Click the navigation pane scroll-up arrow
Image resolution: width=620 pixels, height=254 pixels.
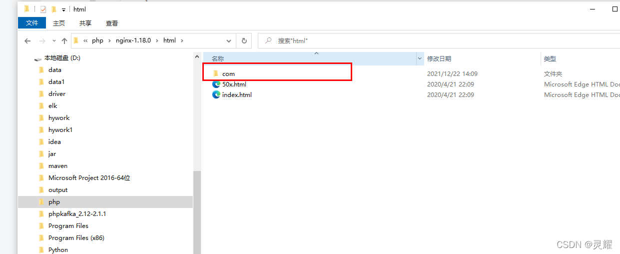197,57
